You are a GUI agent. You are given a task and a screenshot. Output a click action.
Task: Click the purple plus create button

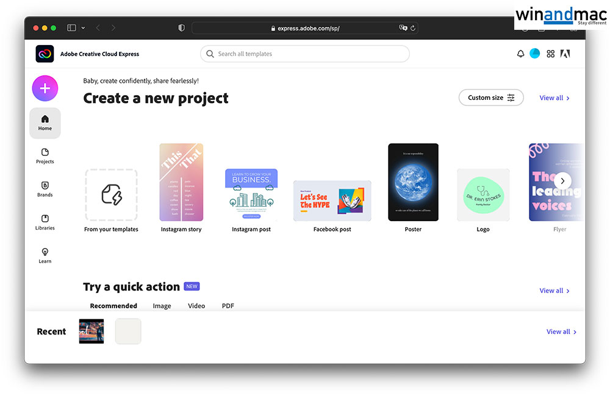45,88
